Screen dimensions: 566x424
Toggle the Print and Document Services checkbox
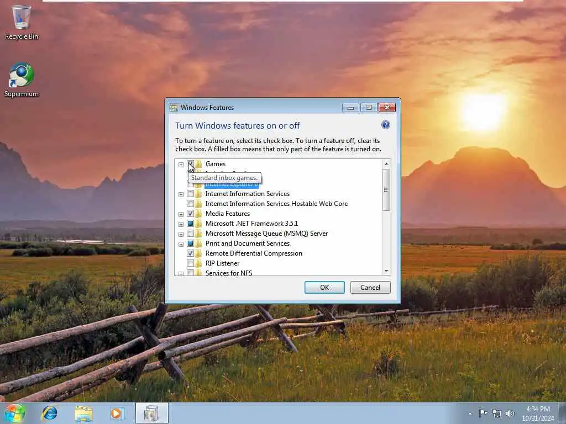click(190, 243)
